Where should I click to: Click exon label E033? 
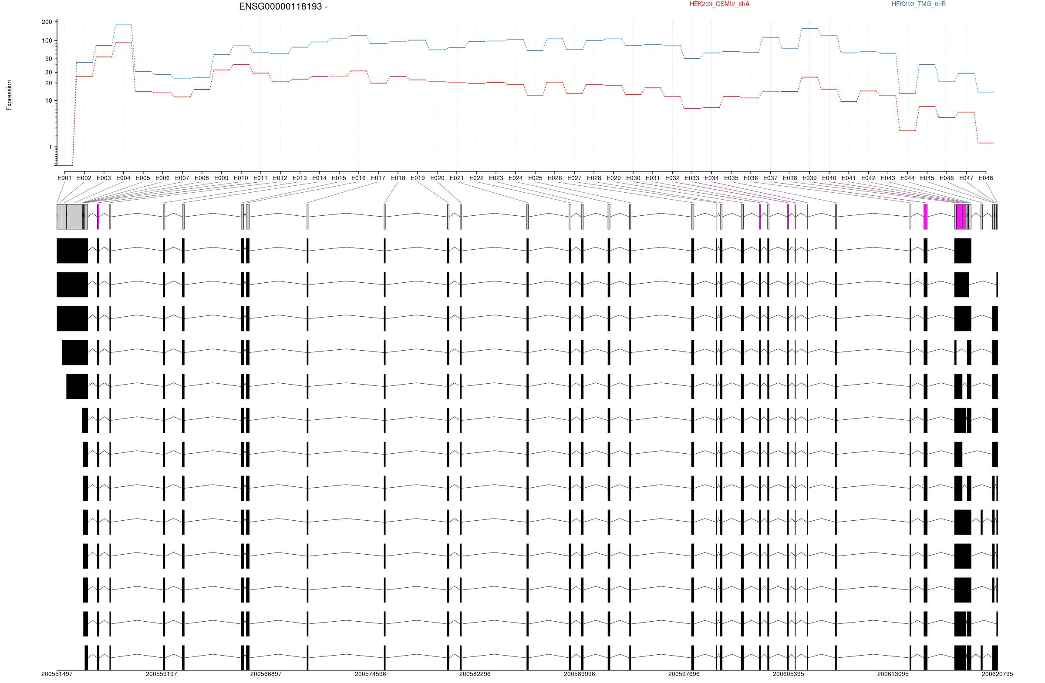pos(692,178)
